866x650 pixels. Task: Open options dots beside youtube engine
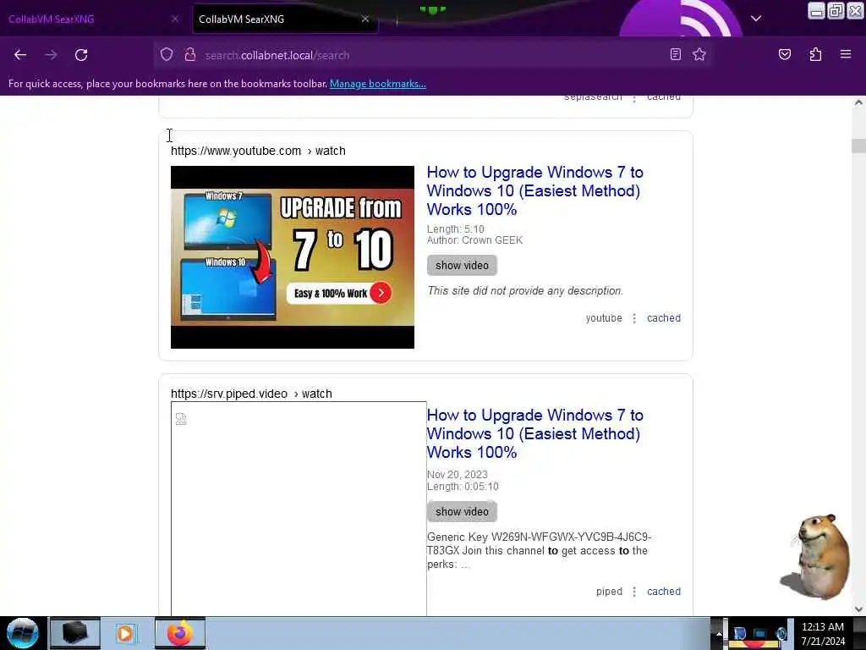(634, 318)
